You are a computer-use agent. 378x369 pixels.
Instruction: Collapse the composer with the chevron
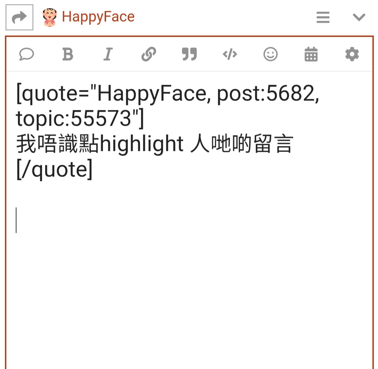359,18
